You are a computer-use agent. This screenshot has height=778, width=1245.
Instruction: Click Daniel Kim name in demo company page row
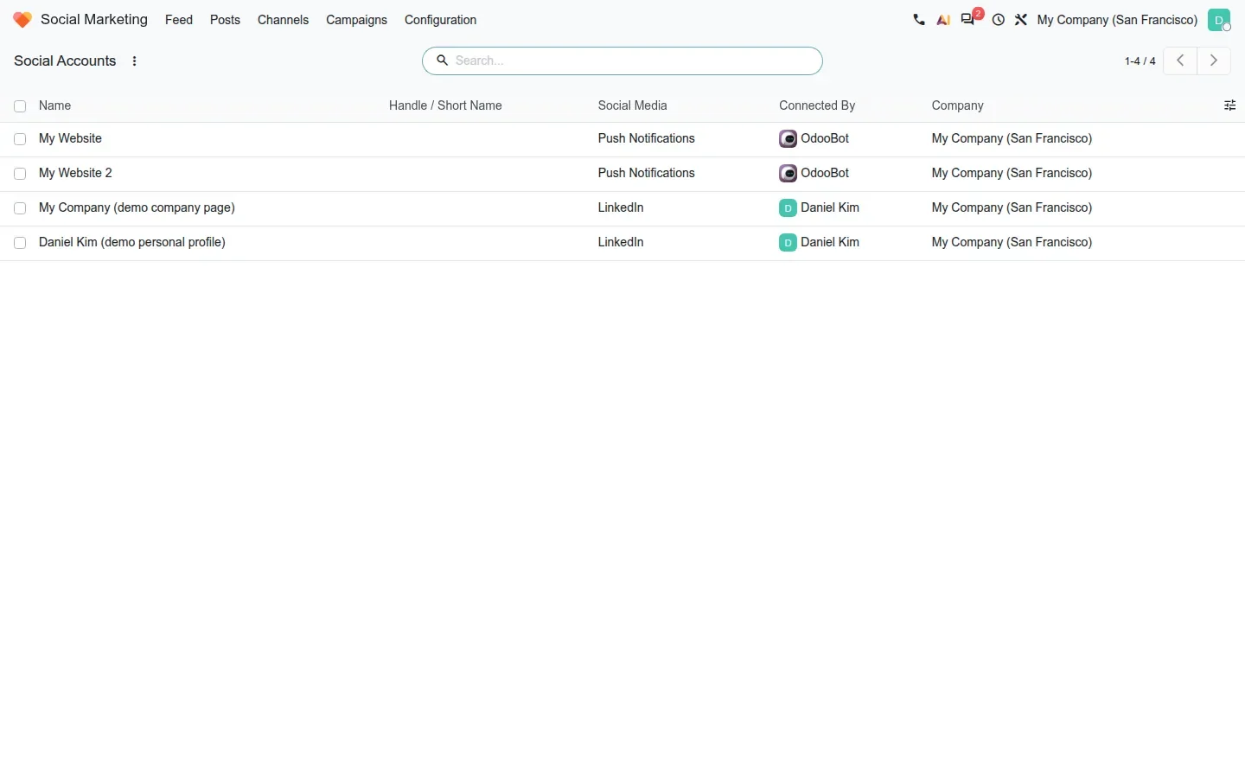tap(830, 207)
